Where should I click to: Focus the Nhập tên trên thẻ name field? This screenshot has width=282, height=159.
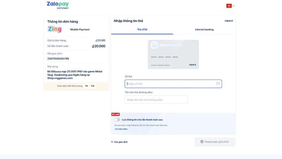click(156, 100)
